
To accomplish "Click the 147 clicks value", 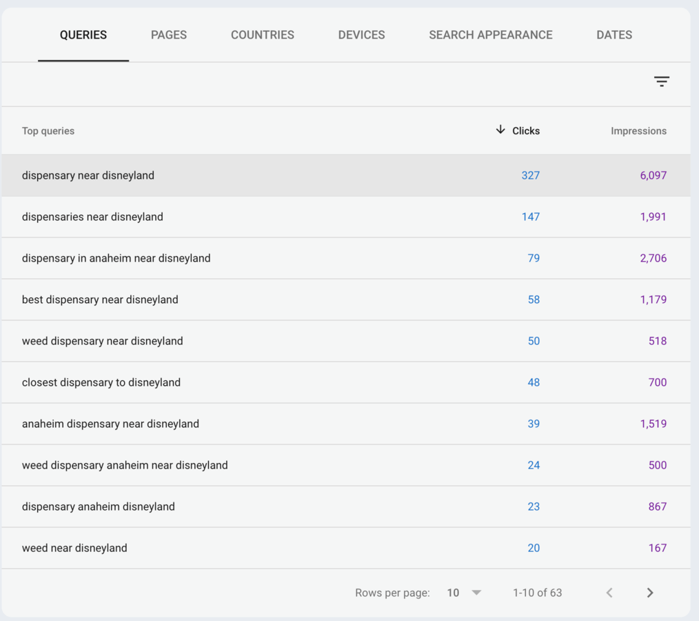I will [x=531, y=217].
